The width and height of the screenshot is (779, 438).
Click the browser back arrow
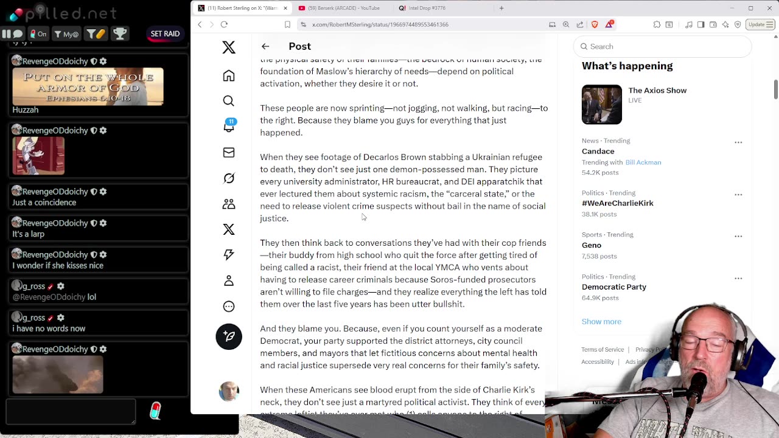pos(200,24)
